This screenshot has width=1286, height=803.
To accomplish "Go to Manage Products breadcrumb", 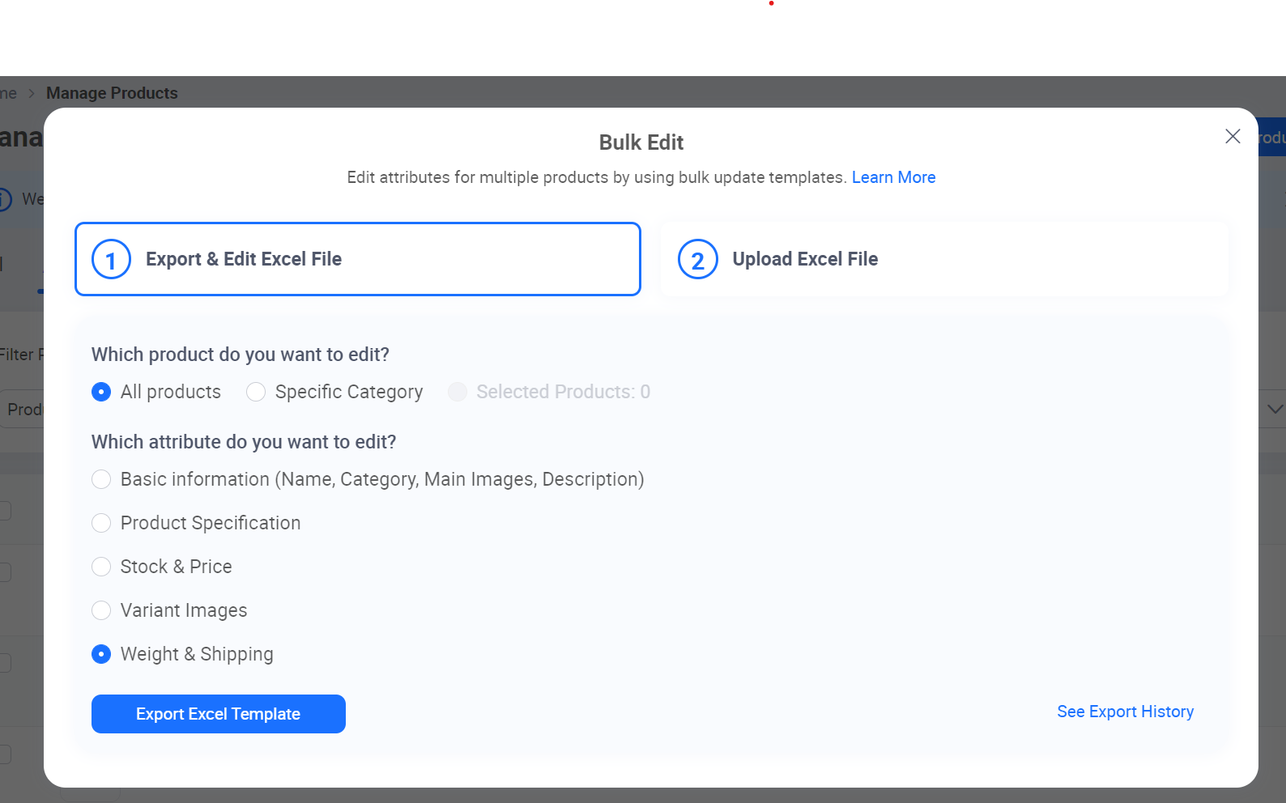I will [x=112, y=93].
